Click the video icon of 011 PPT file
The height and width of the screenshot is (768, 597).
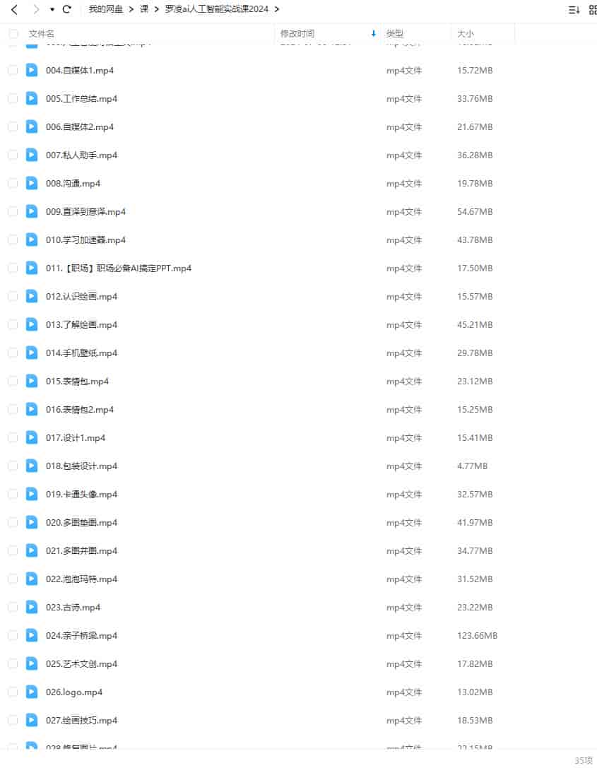[x=31, y=268]
